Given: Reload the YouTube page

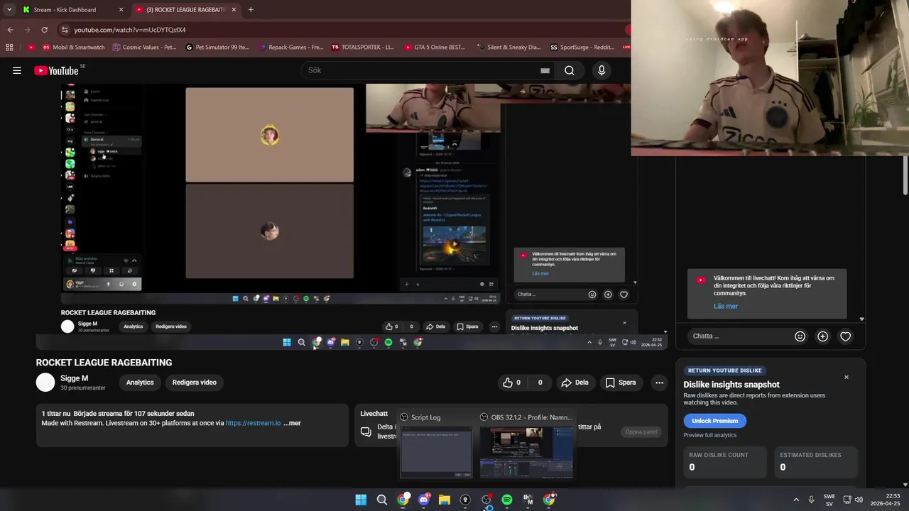Looking at the screenshot, I should 44,30.
